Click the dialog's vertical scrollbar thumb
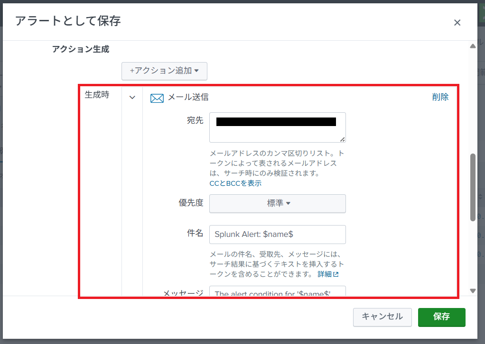 coord(472,187)
